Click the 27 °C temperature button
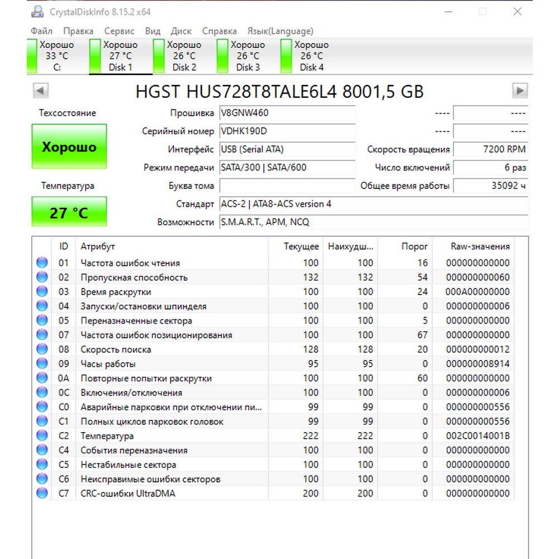559x559 pixels. point(69,212)
